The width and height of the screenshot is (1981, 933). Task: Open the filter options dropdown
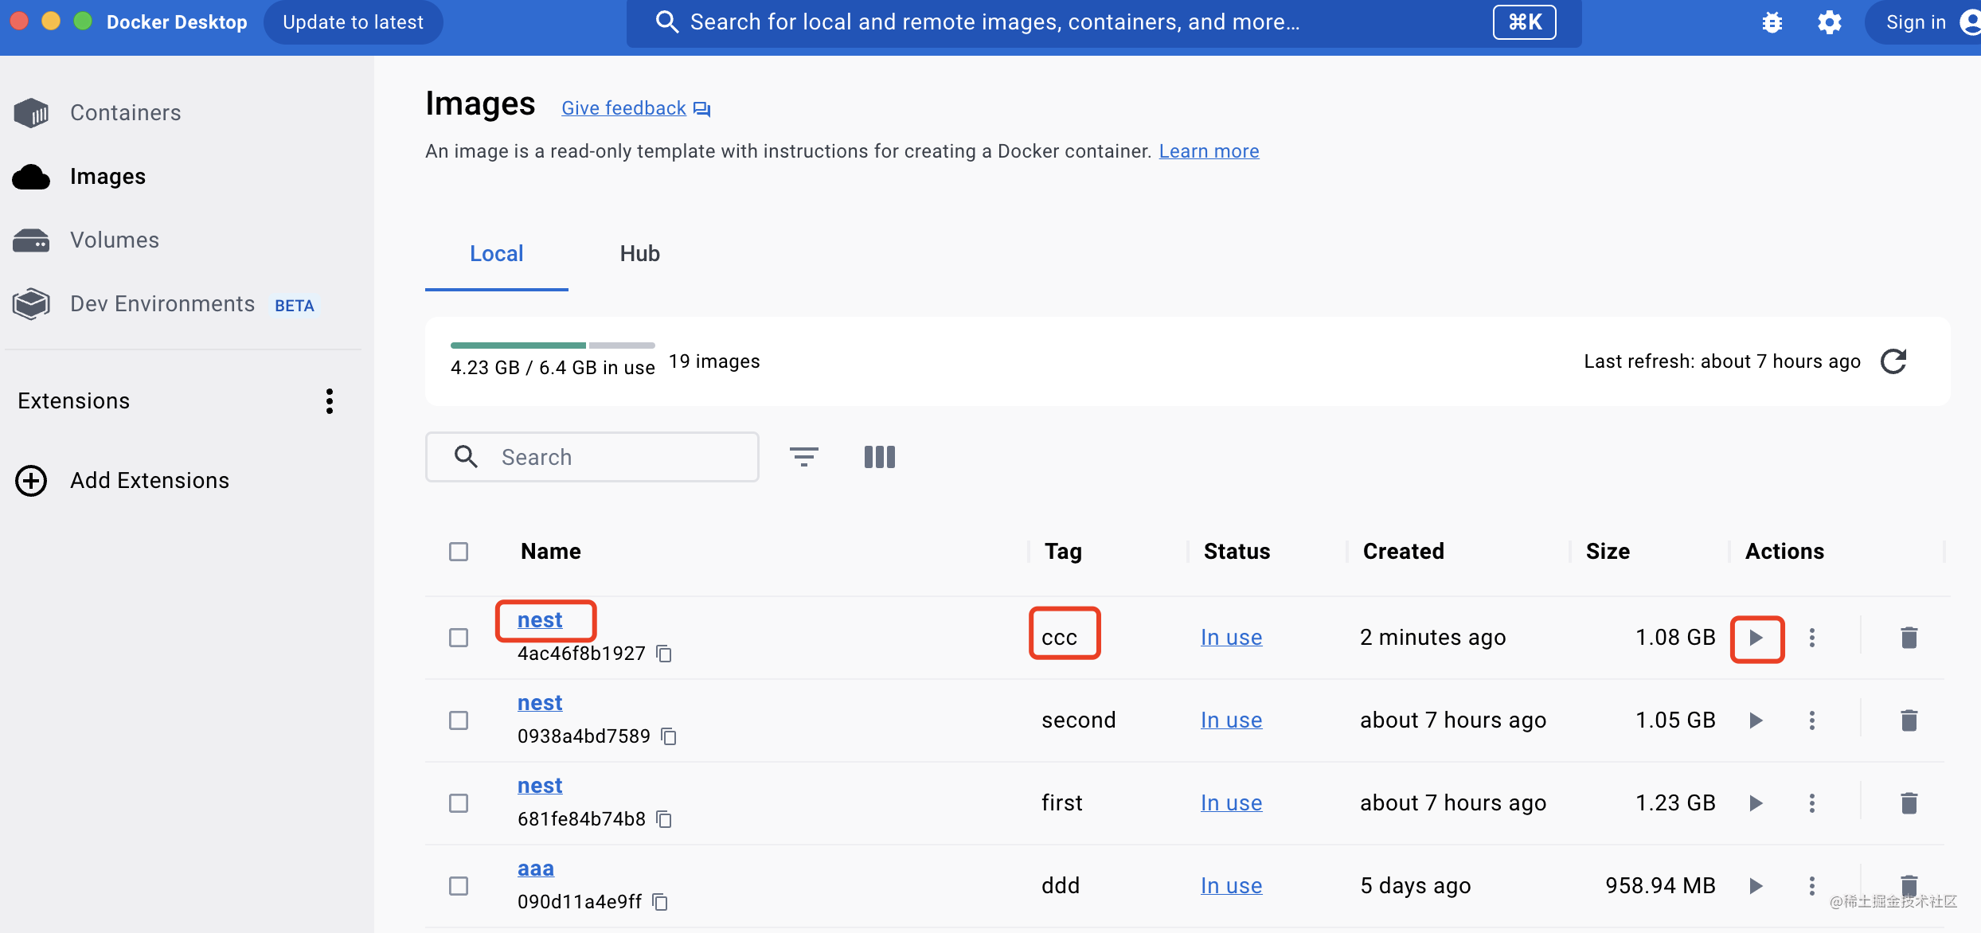point(803,457)
